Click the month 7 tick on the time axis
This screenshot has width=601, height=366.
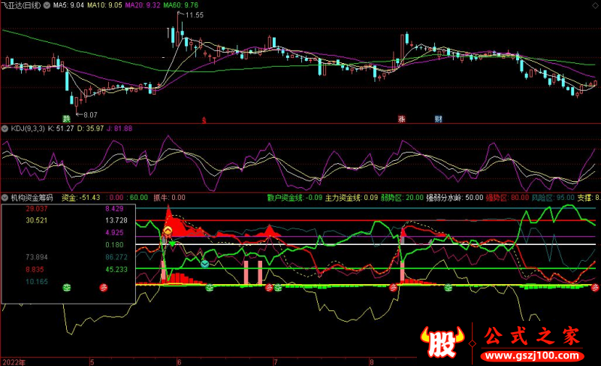[275, 362]
